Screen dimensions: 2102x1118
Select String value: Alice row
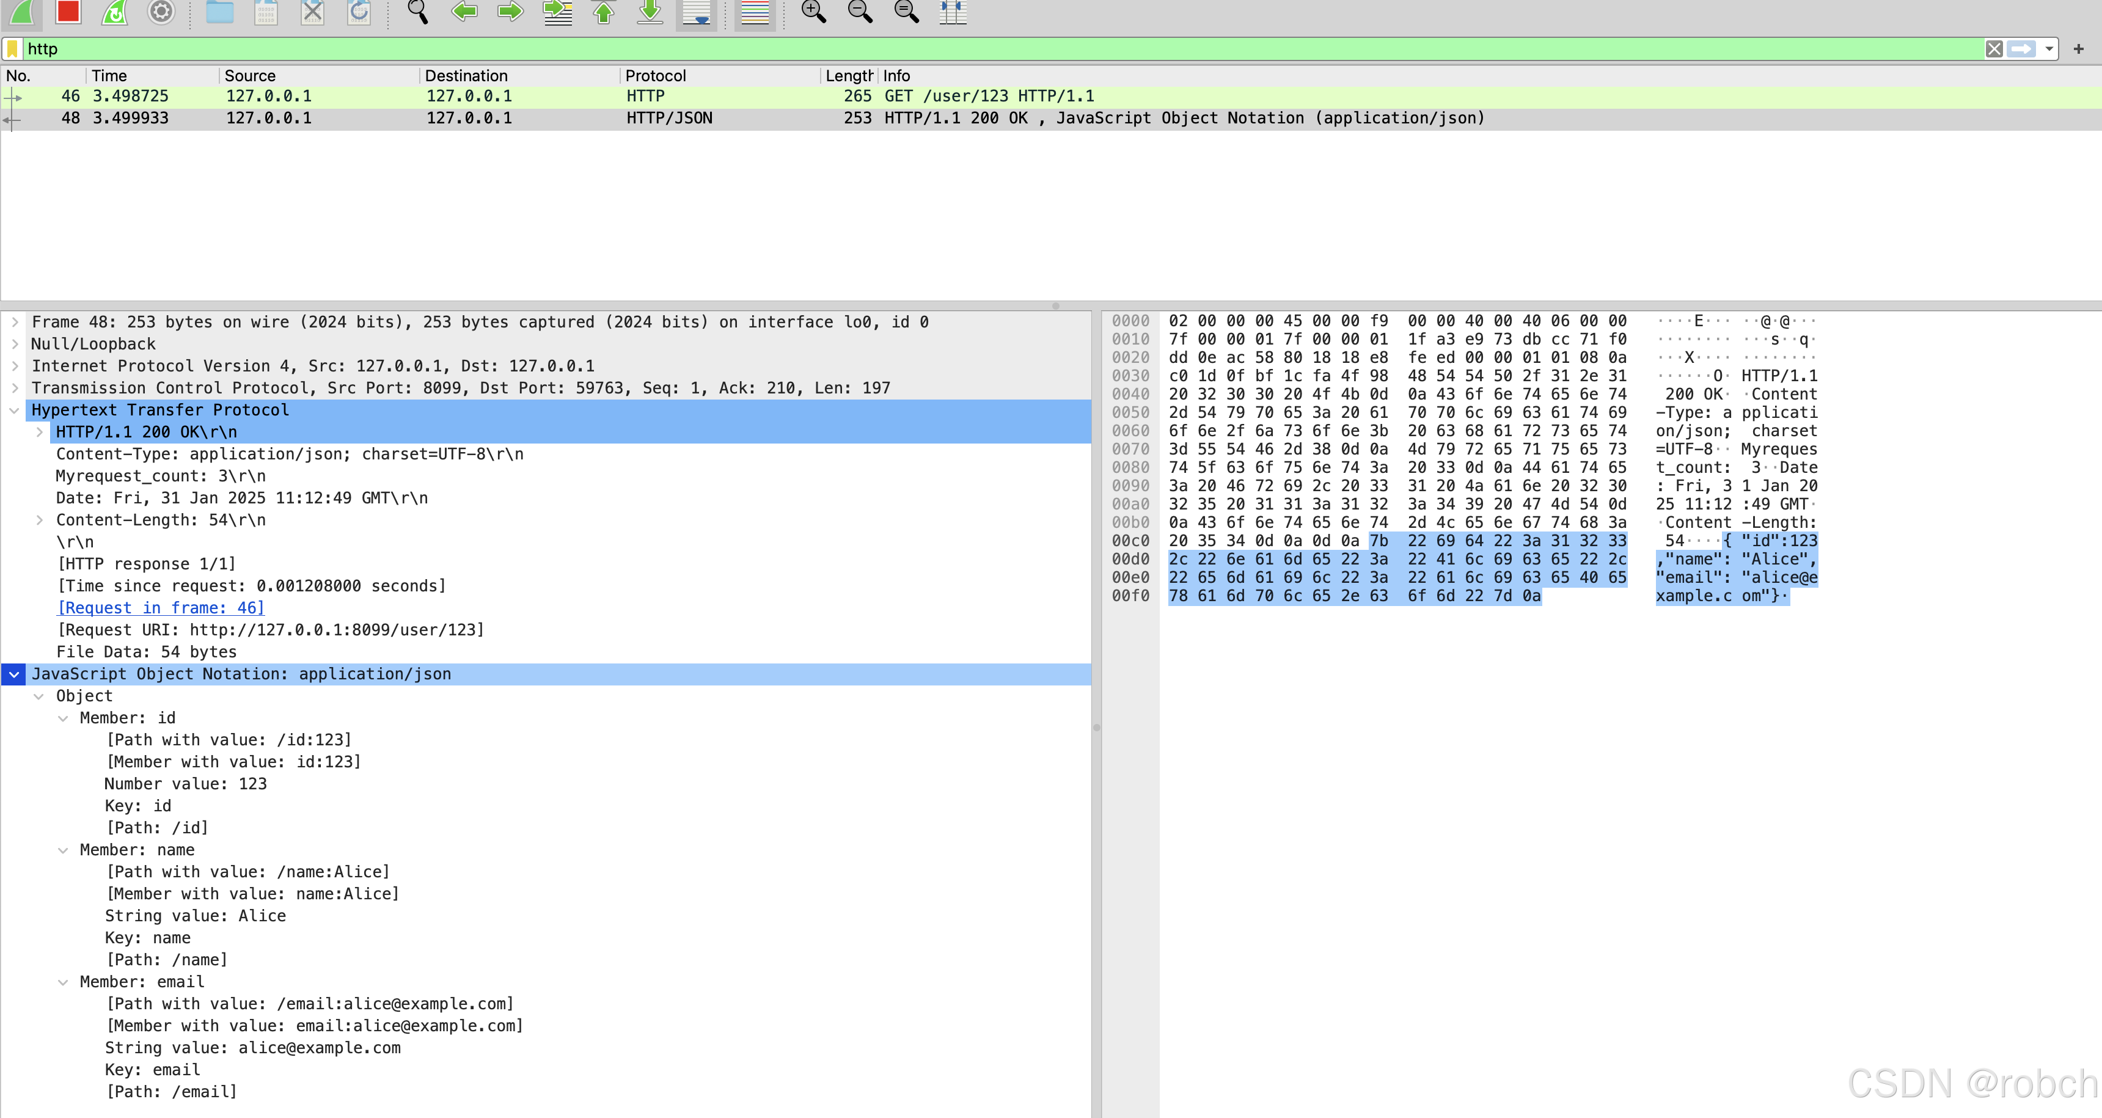(x=546, y=916)
